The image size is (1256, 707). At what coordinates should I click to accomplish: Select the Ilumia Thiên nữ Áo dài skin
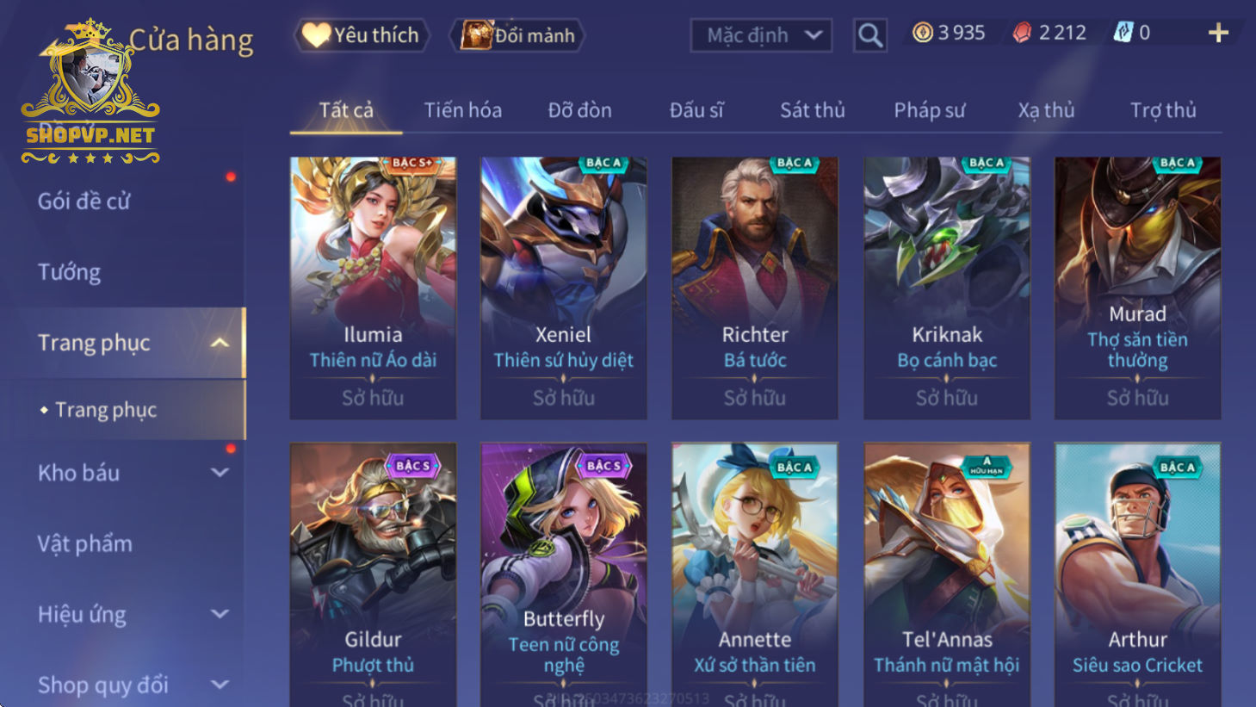[373, 288]
